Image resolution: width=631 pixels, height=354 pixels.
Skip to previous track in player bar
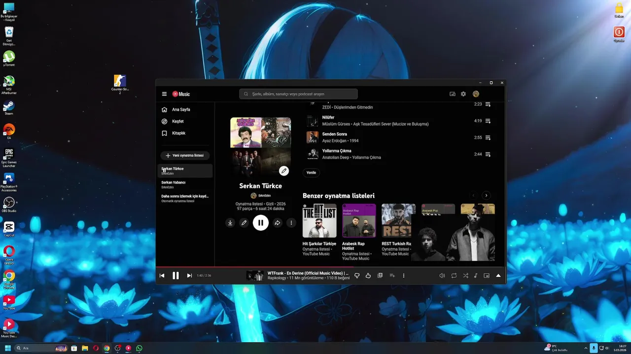coord(162,276)
